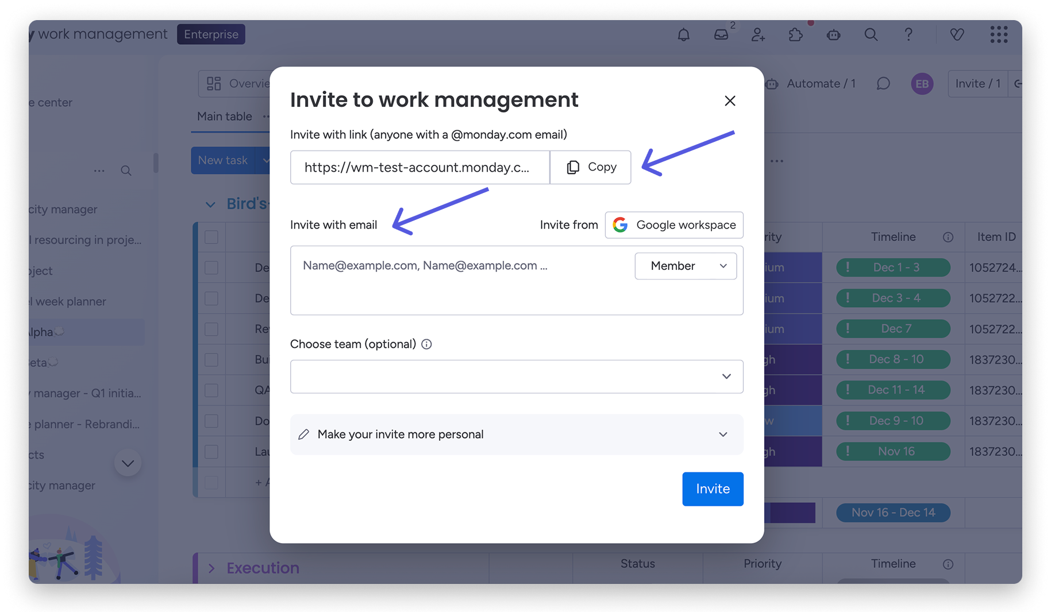Click the Dec 8 - 10 timeline pill
The height and width of the screenshot is (612, 1051).
coord(893,359)
